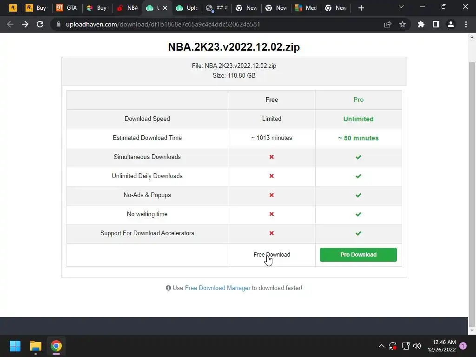Click red X for Download Accelerators support

click(x=271, y=233)
